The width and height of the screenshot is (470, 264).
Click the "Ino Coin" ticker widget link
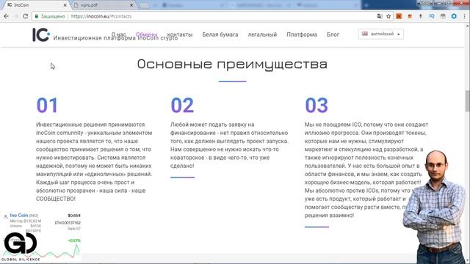[x=18, y=215]
